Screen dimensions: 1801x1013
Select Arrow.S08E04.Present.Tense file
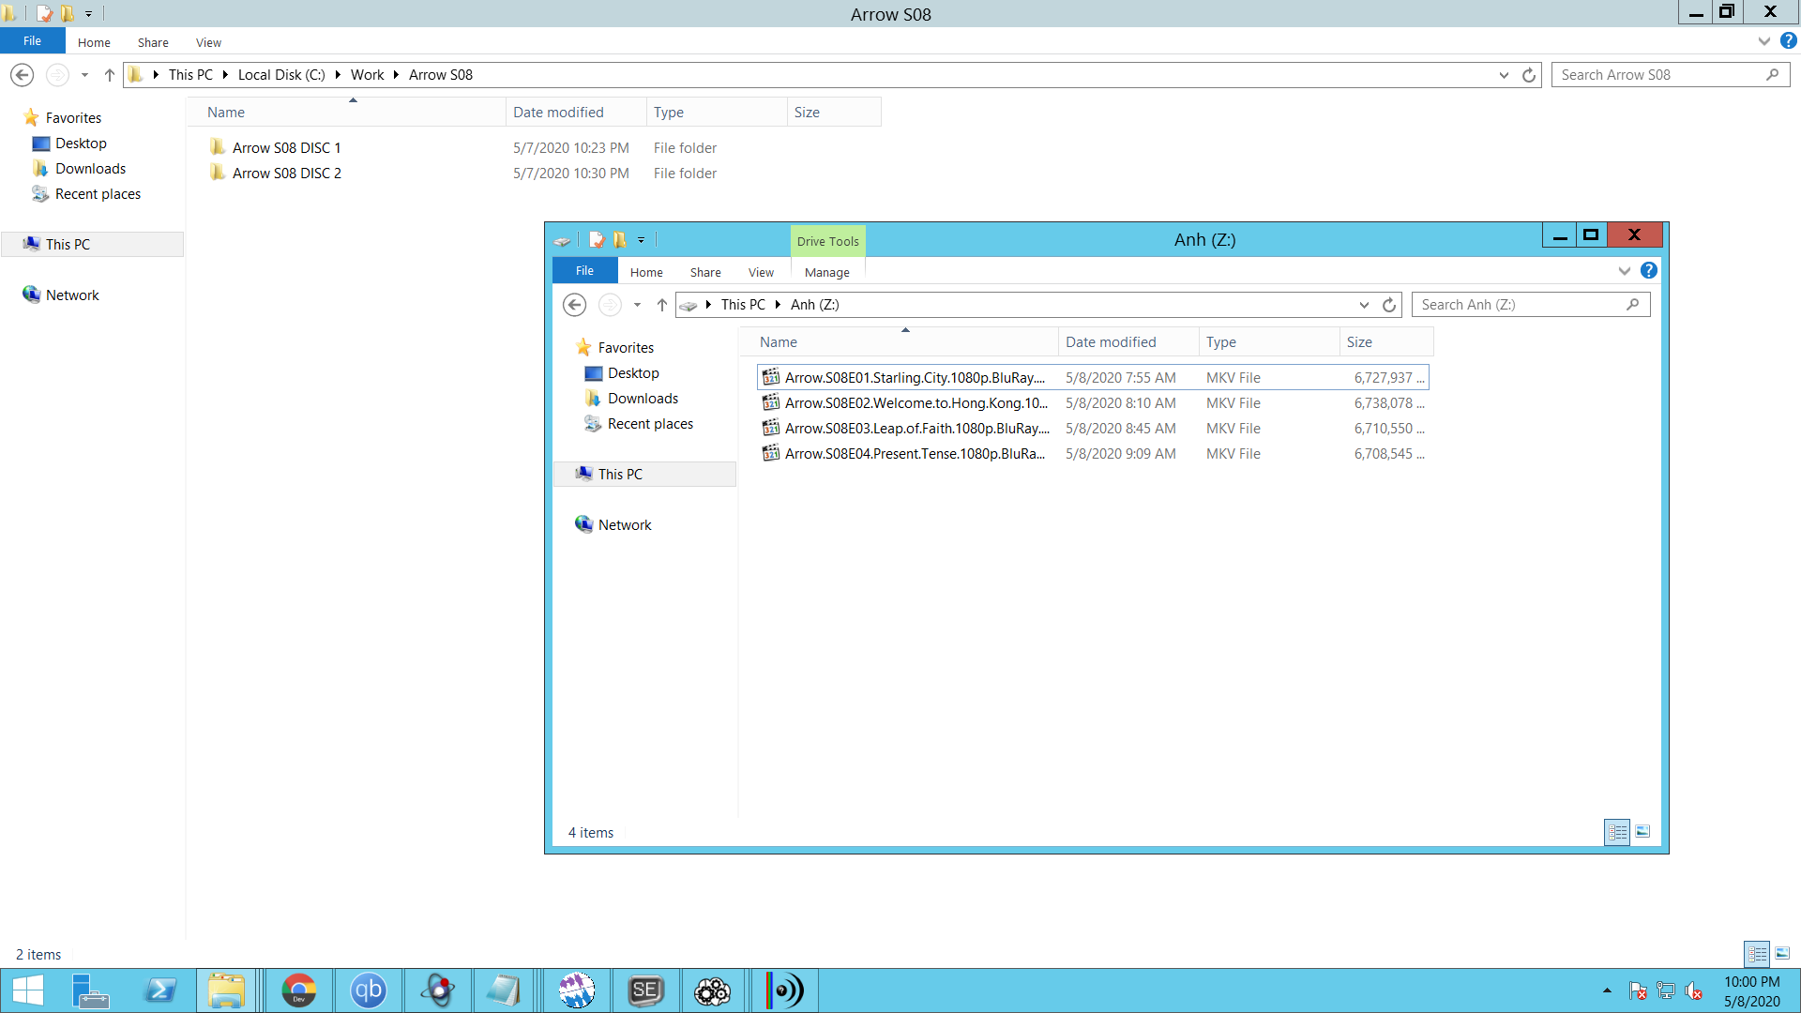[1093, 454]
